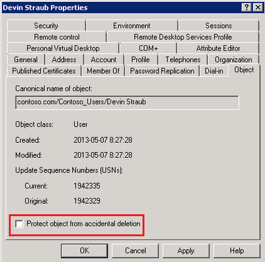Go to Personal Virtual Desktop tab
The height and width of the screenshot is (262, 265).
point(63,48)
